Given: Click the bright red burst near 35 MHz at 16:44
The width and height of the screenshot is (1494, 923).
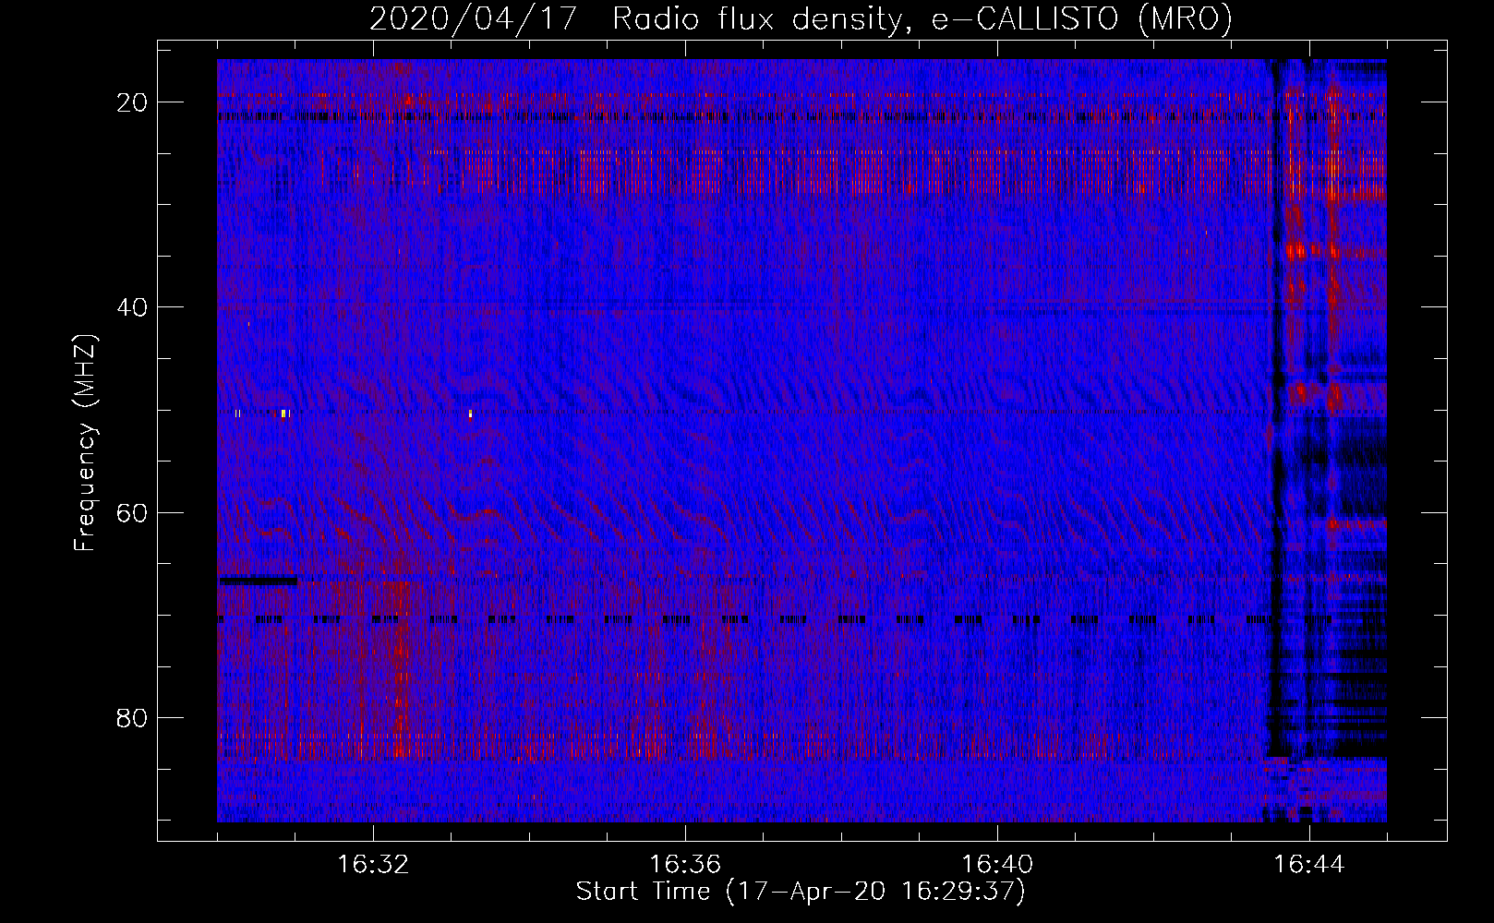Looking at the screenshot, I should tap(1295, 250).
